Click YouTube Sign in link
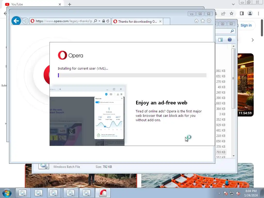 [x=246, y=25]
